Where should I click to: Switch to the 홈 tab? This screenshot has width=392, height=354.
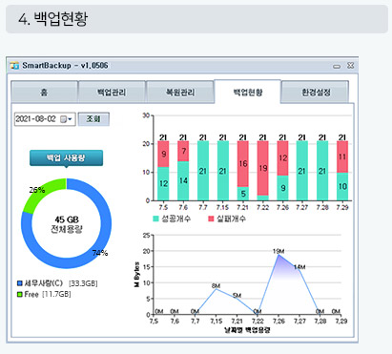pyautogui.click(x=45, y=93)
